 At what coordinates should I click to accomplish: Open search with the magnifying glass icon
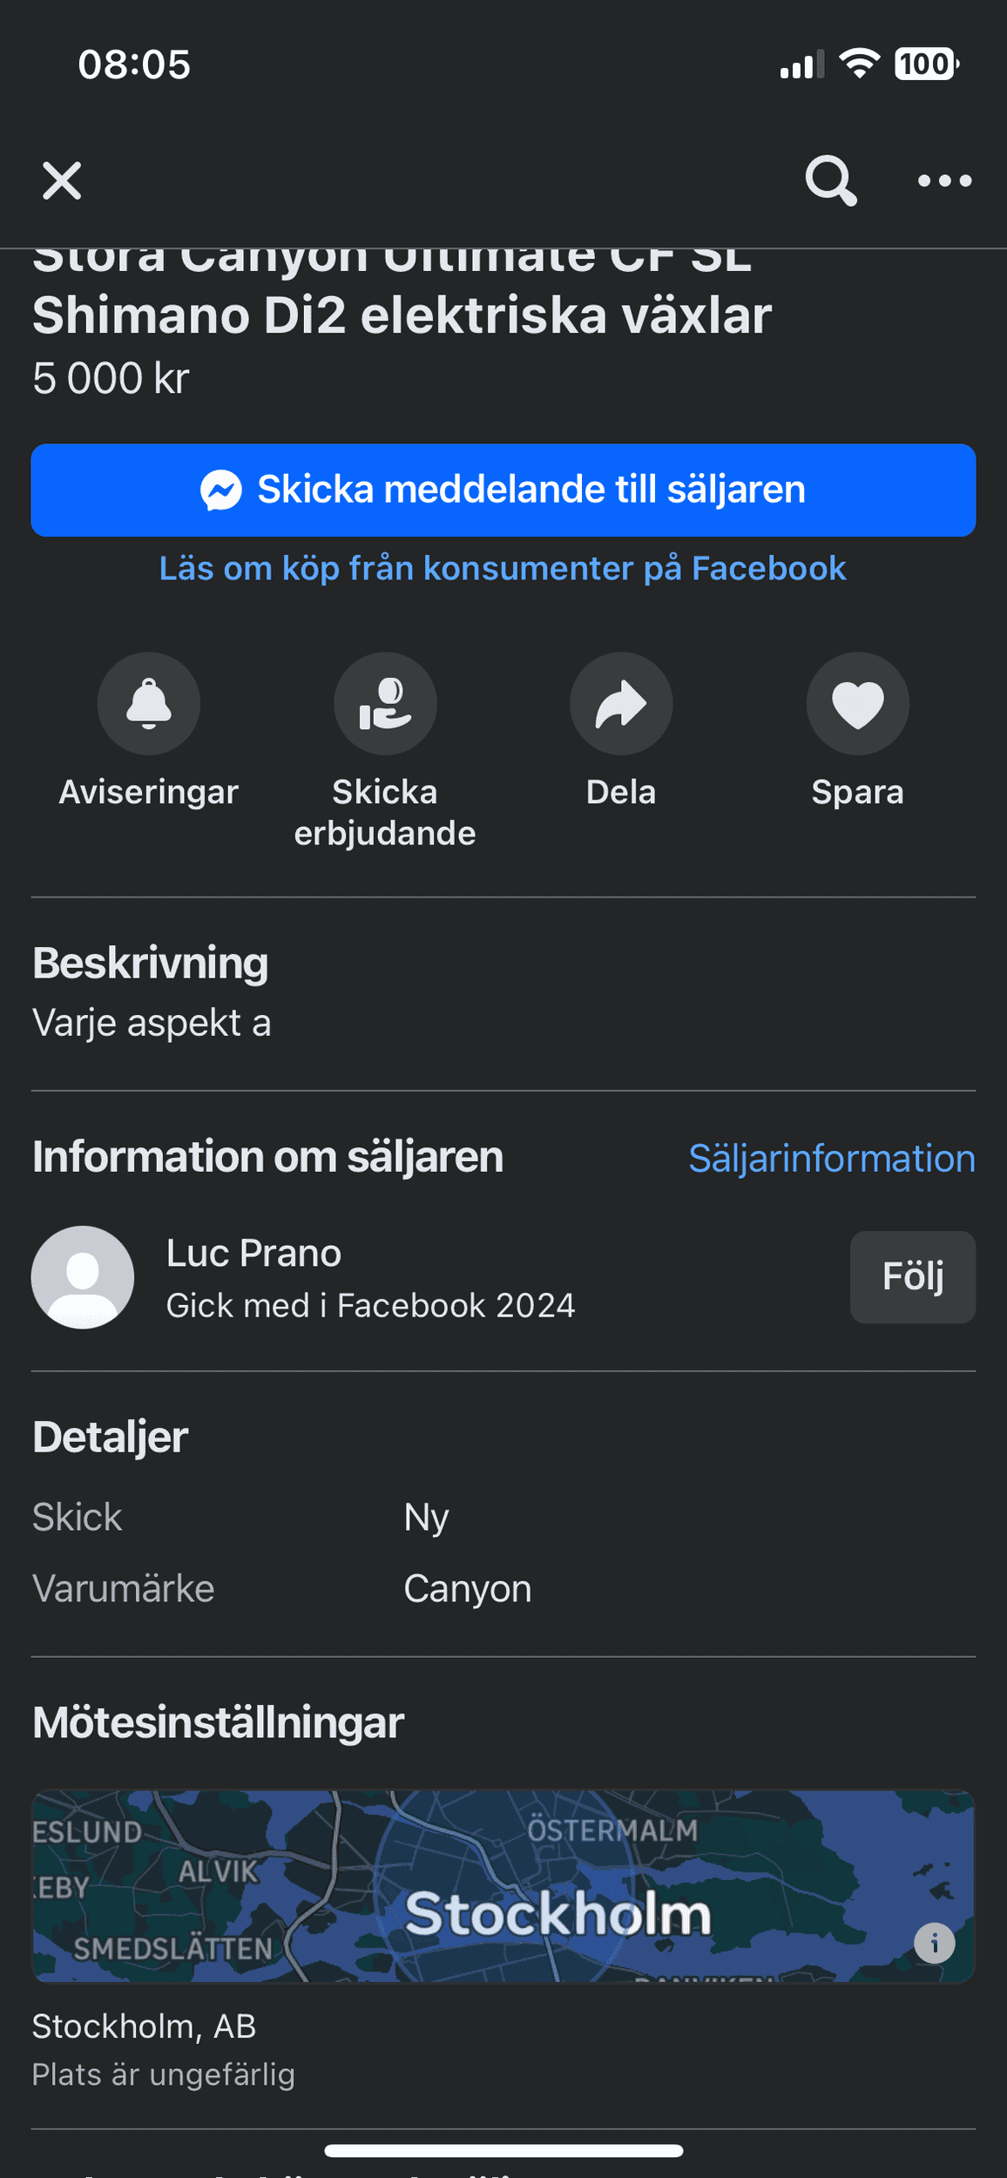(x=830, y=181)
